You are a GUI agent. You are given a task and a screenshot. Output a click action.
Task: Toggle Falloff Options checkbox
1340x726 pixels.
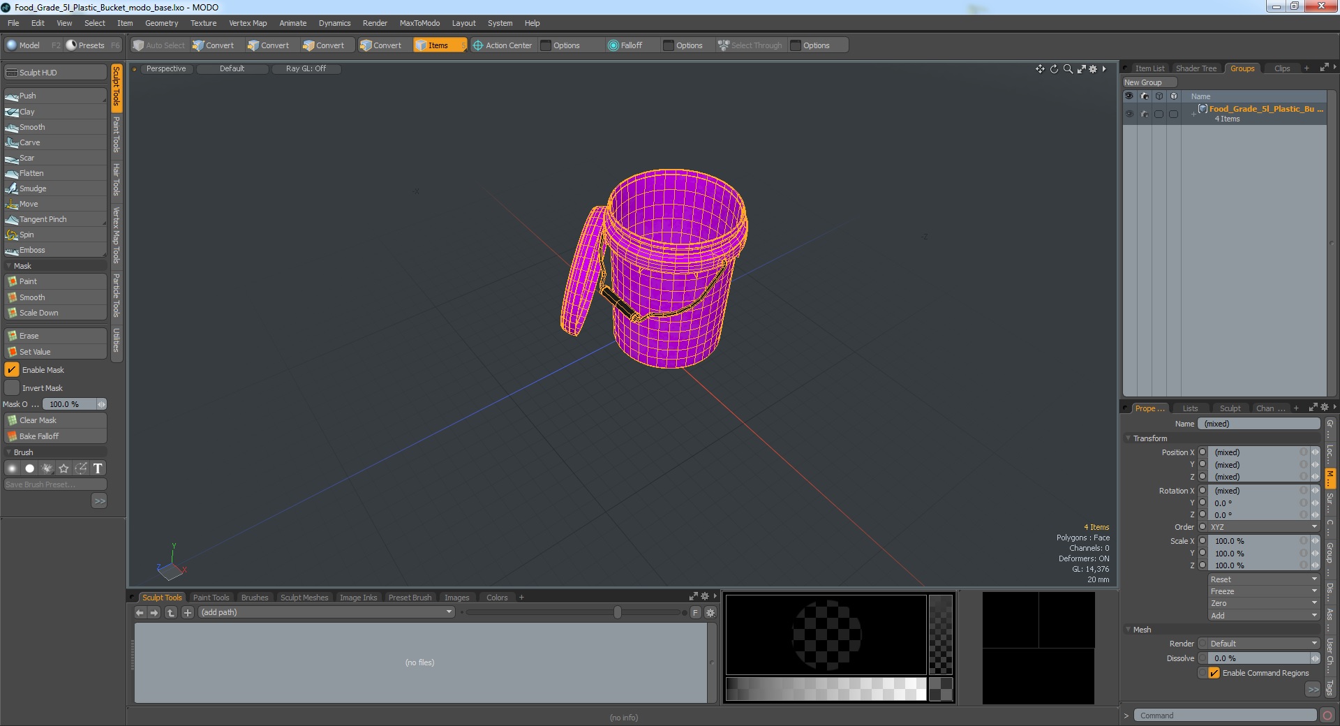(669, 45)
